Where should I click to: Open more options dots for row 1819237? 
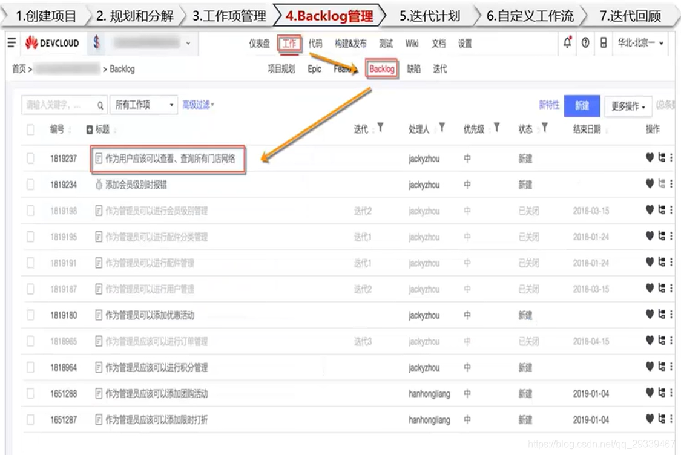click(x=671, y=157)
